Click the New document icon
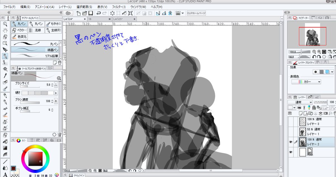Viewport: 336px width, 177px height. tap(78, 13)
